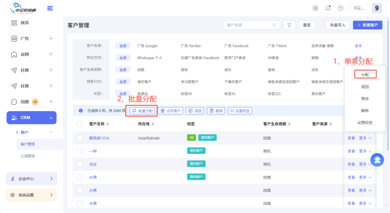Open the user avatar showing 9

[x=376, y=8]
